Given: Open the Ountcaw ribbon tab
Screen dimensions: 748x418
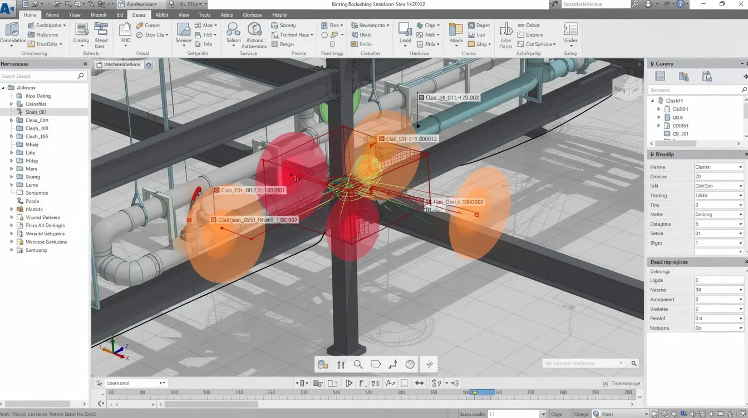Looking at the screenshot, I should click(252, 15).
